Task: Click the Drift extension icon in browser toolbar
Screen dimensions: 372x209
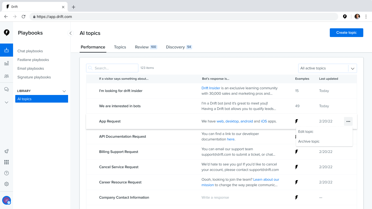Action: 345,17
